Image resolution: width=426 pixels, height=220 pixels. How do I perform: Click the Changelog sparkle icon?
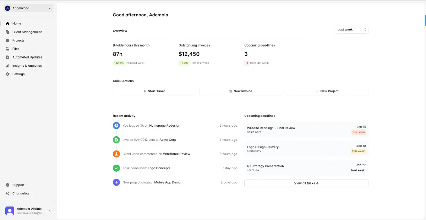tap(7, 193)
